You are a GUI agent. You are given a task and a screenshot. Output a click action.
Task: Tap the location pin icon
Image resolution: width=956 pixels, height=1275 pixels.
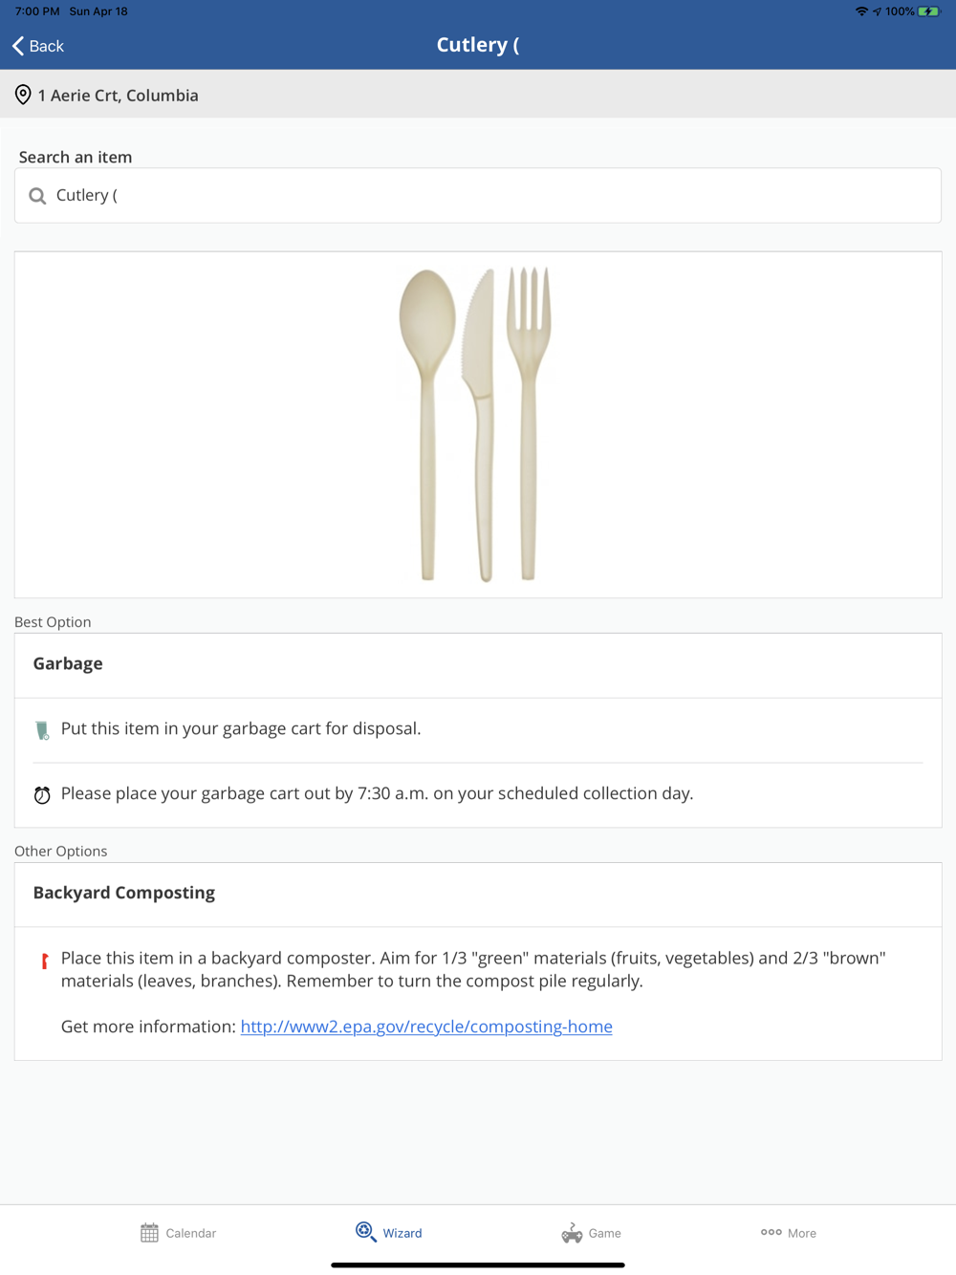23,95
